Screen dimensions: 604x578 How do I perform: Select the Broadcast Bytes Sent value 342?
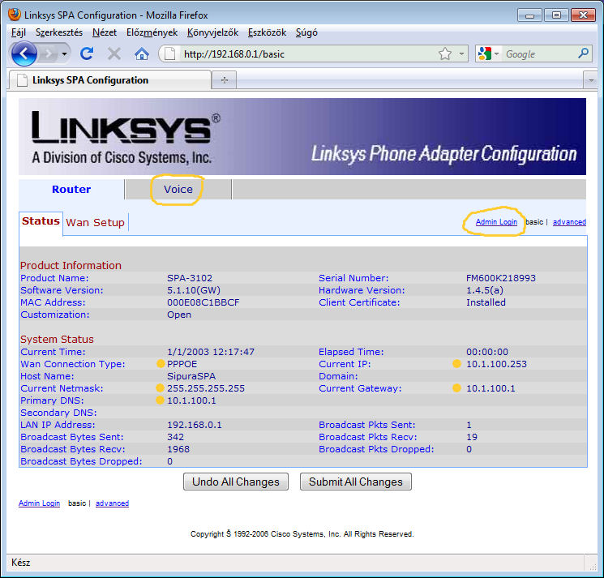[x=176, y=437]
